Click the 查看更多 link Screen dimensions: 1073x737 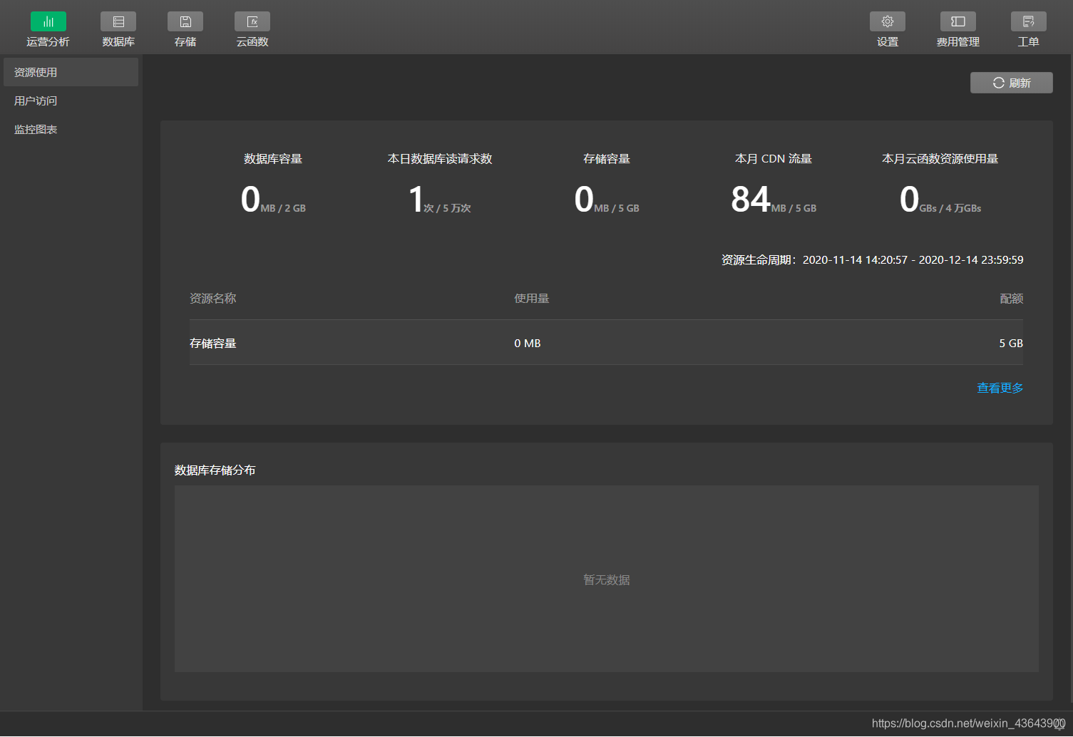point(1000,388)
